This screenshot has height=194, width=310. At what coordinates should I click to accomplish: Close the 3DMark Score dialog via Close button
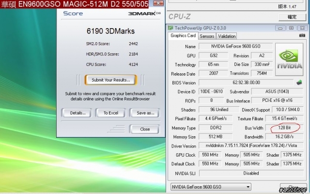pos(144,129)
